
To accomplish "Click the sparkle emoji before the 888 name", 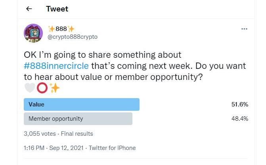I will [51, 29].
